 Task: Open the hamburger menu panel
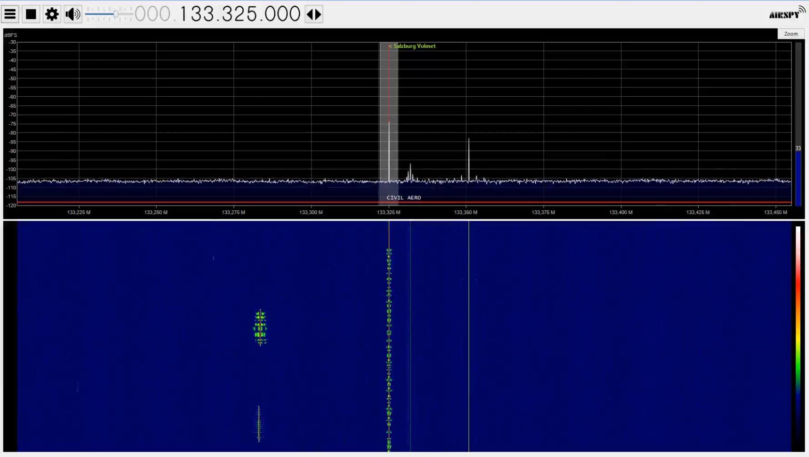pyautogui.click(x=10, y=14)
